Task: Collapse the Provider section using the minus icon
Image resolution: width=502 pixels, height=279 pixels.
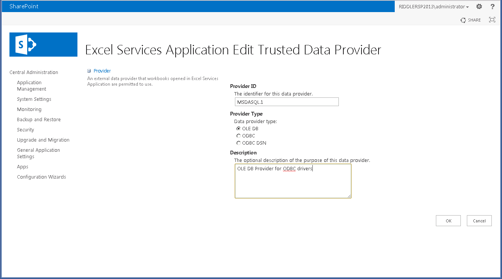Action: 89,71
